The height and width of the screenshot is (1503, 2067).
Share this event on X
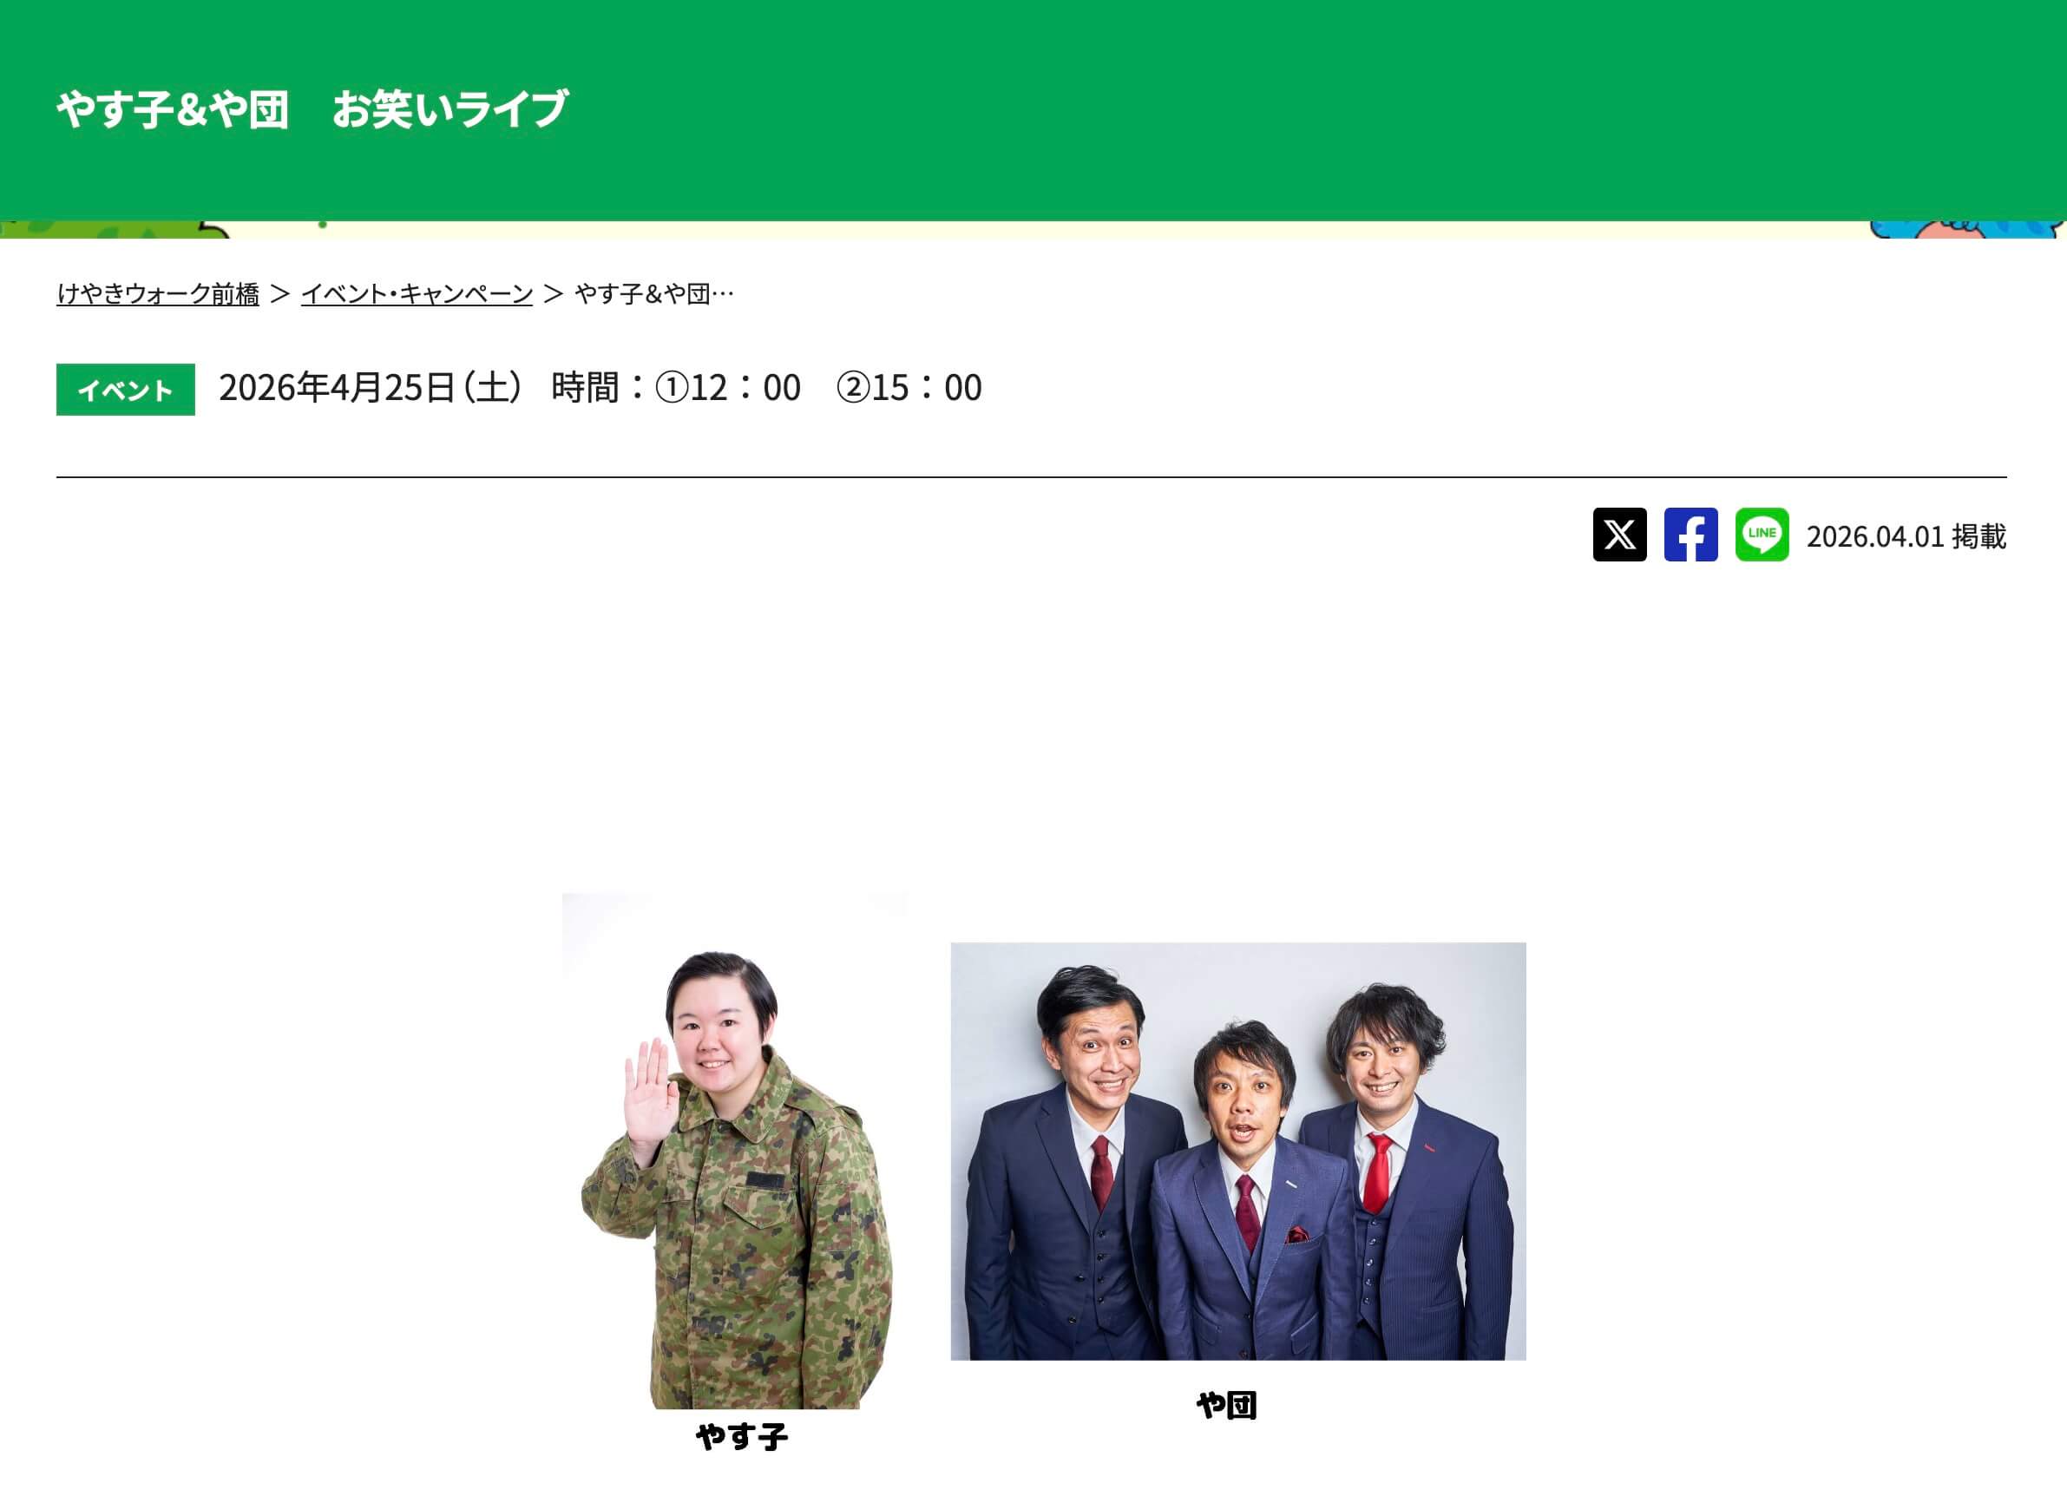pos(1619,535)
